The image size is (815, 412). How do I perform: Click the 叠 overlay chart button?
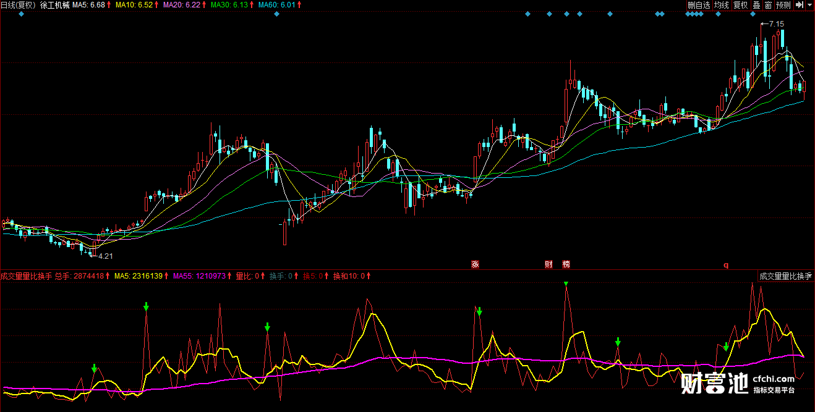(756, 5)
